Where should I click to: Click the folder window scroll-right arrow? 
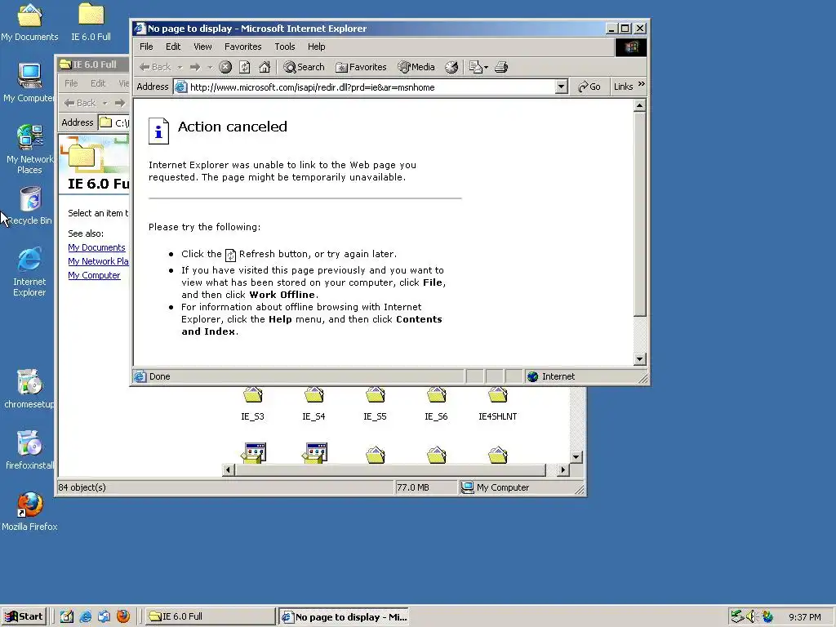click(x=563, y=469)
